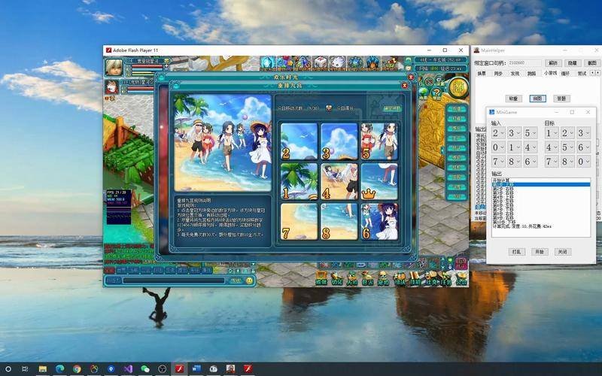Expand the top-left 输入 dropdown showing 2
The image size is (602, 376).
tap(499, 133)
